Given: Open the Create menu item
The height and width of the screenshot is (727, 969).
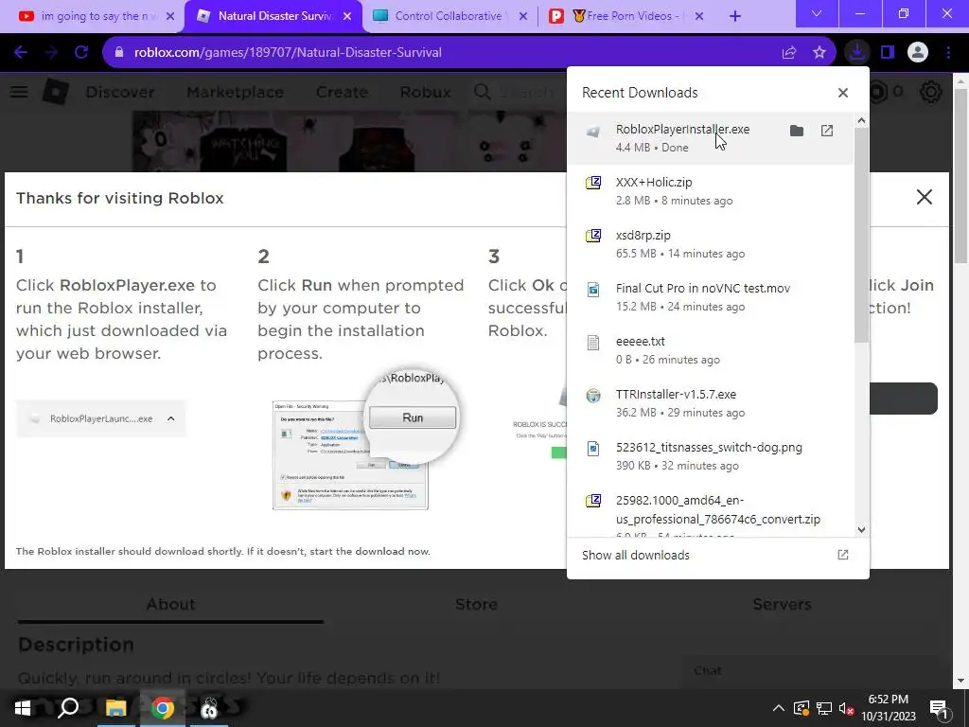Looking at the screenshot, I should [342, 92].
